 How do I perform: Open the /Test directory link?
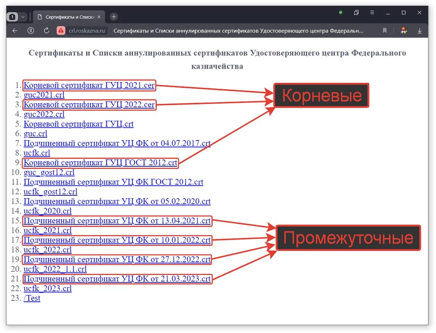tap(32, 298)
